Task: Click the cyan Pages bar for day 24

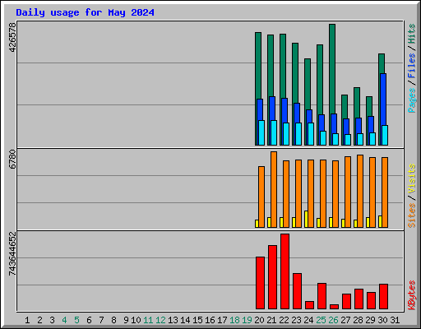Action: [x=311, y=134]
